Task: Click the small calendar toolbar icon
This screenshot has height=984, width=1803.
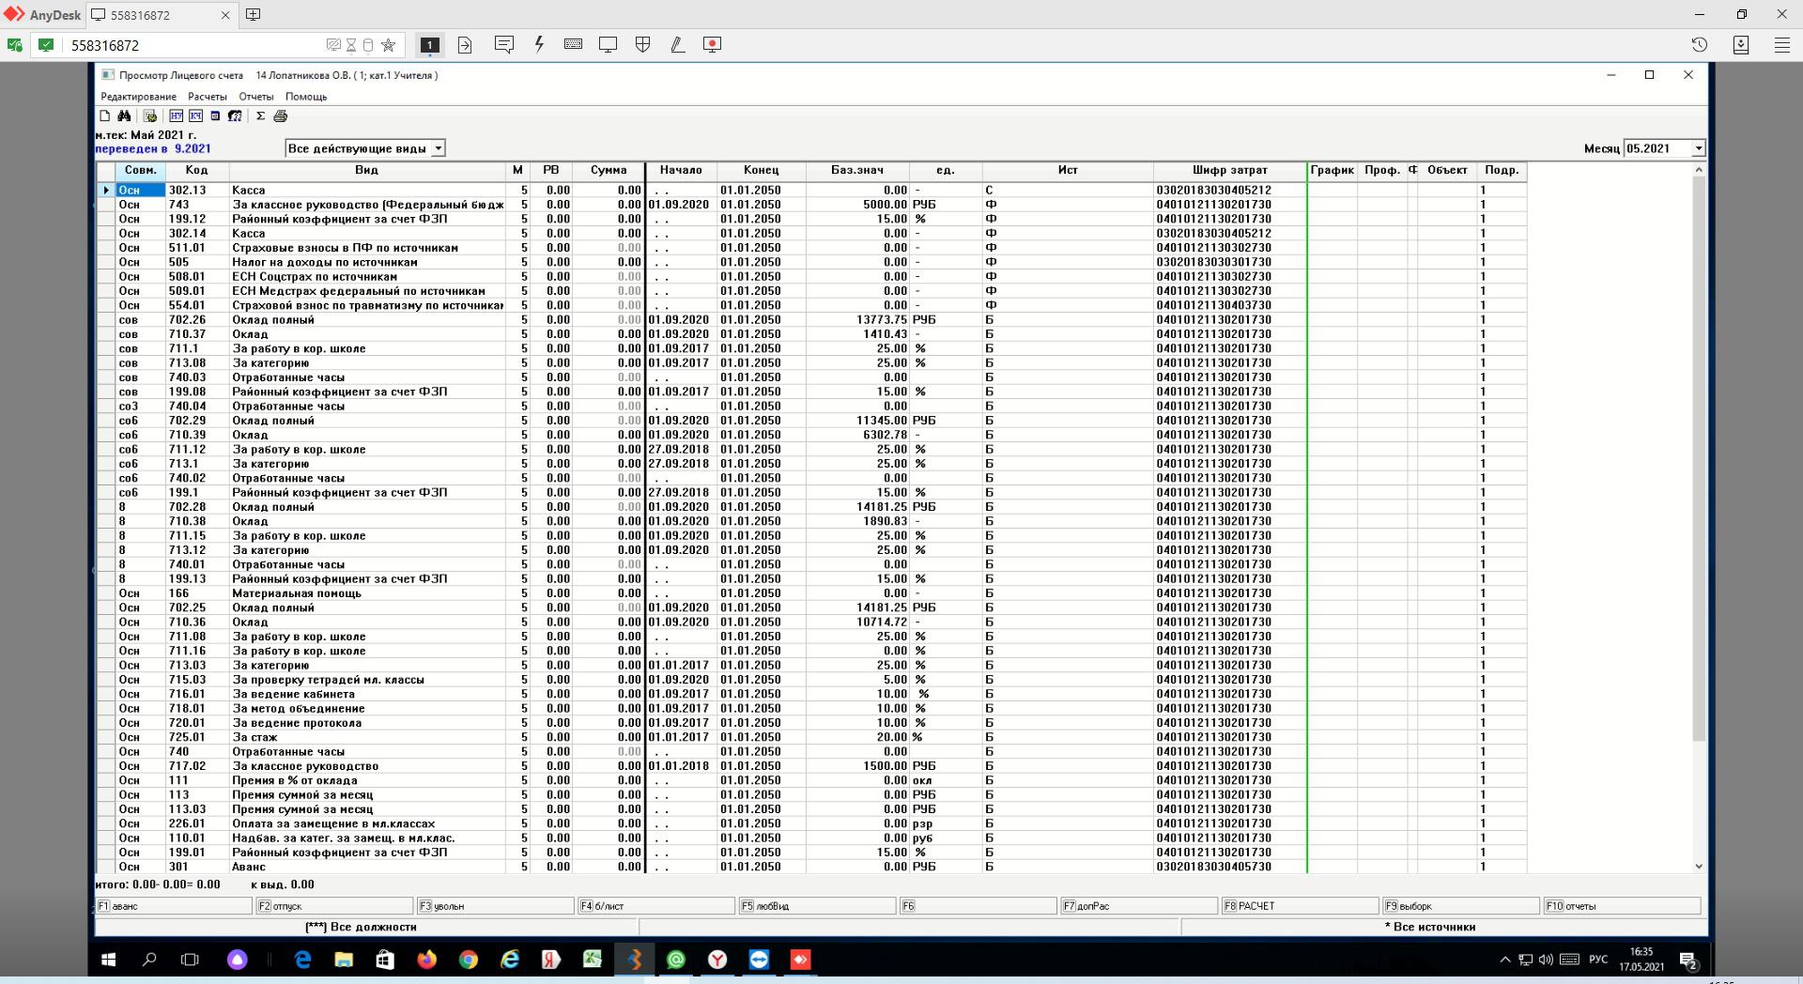Action: click(x=215, y=116)
